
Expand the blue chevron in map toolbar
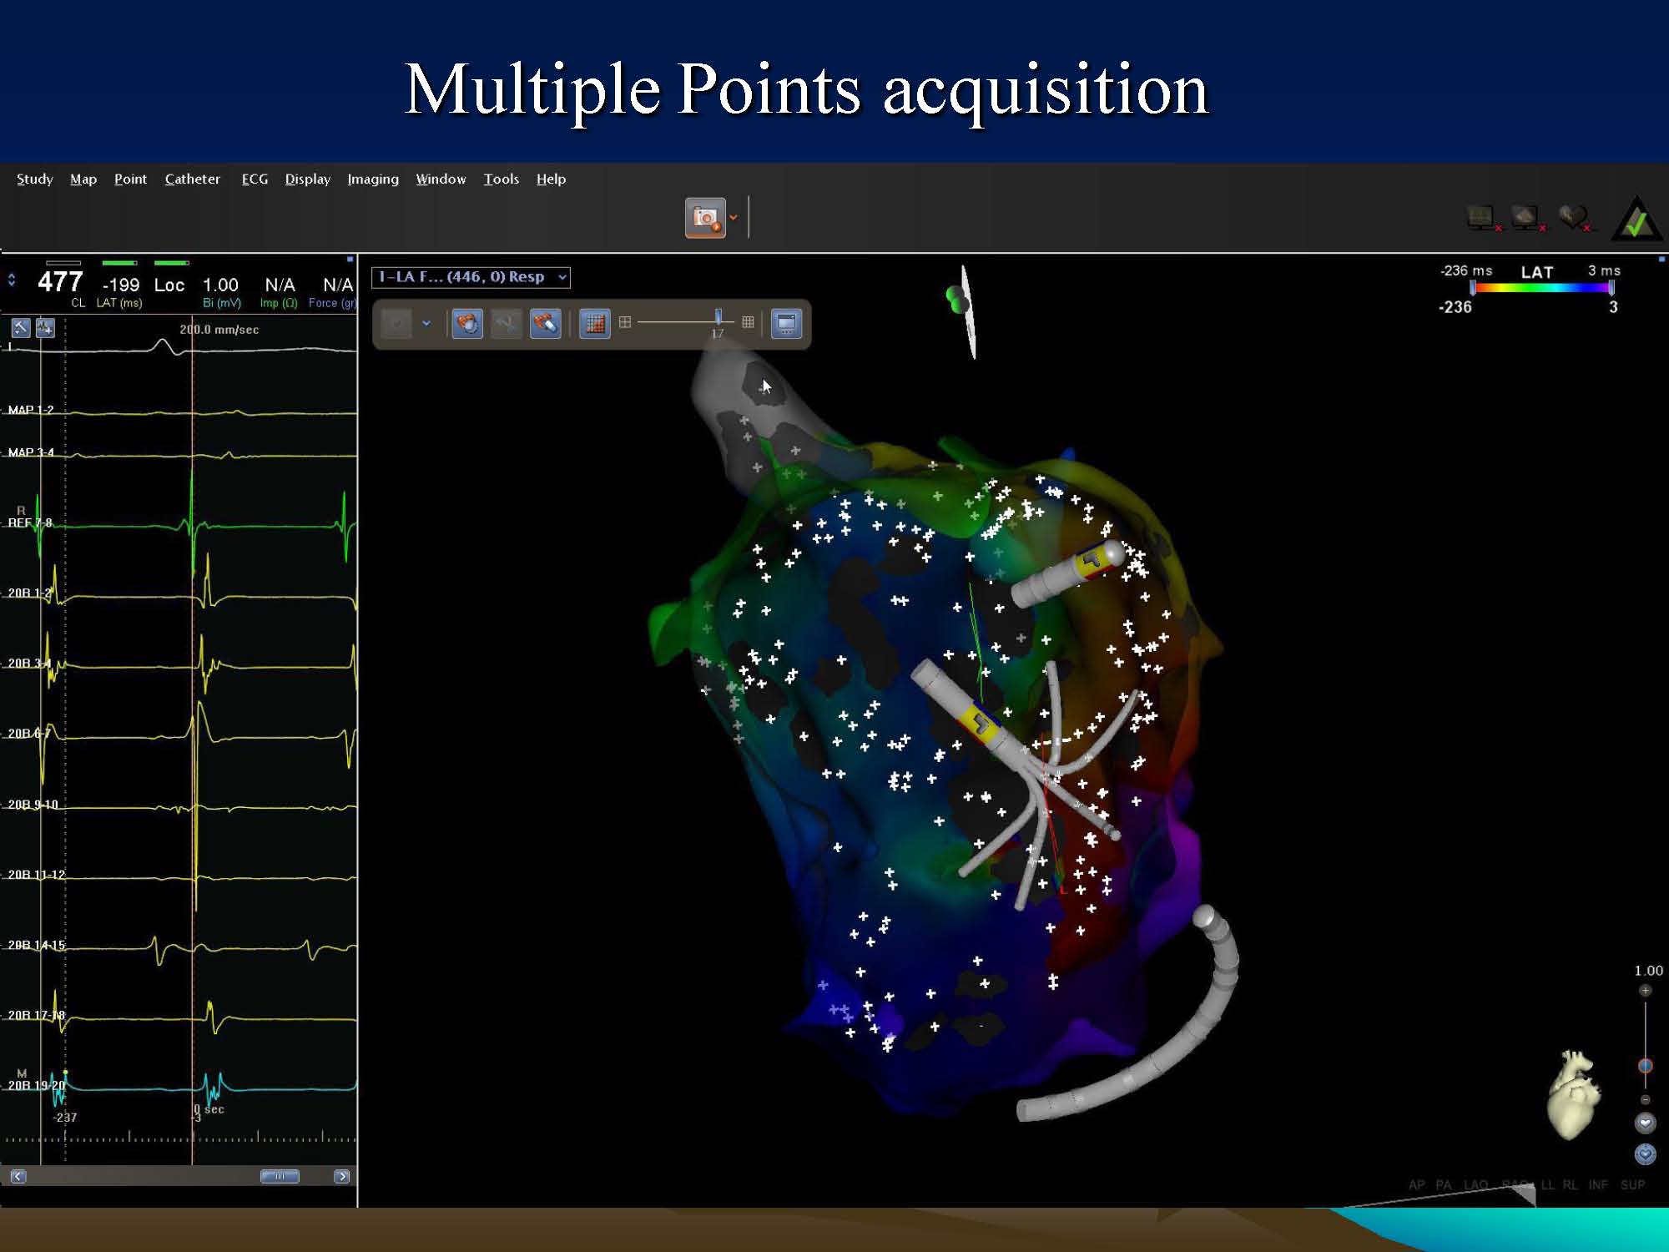pos(426,323)
